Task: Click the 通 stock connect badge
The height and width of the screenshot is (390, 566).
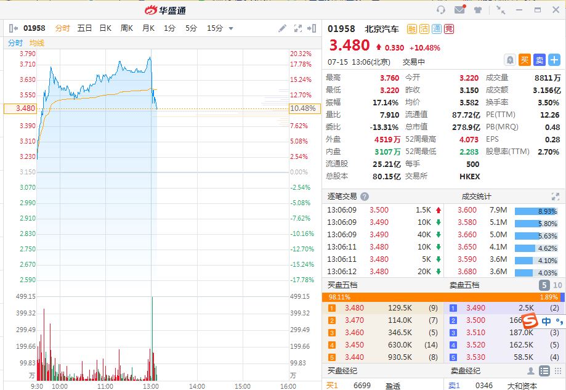Action: [x=437, y=29]
